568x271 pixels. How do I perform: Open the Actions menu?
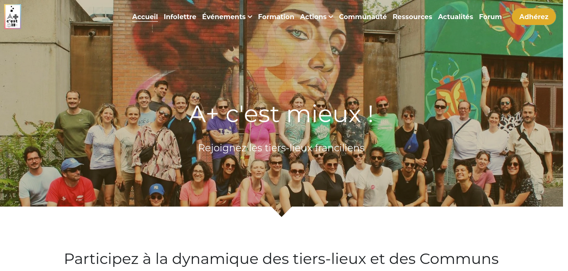313,17
